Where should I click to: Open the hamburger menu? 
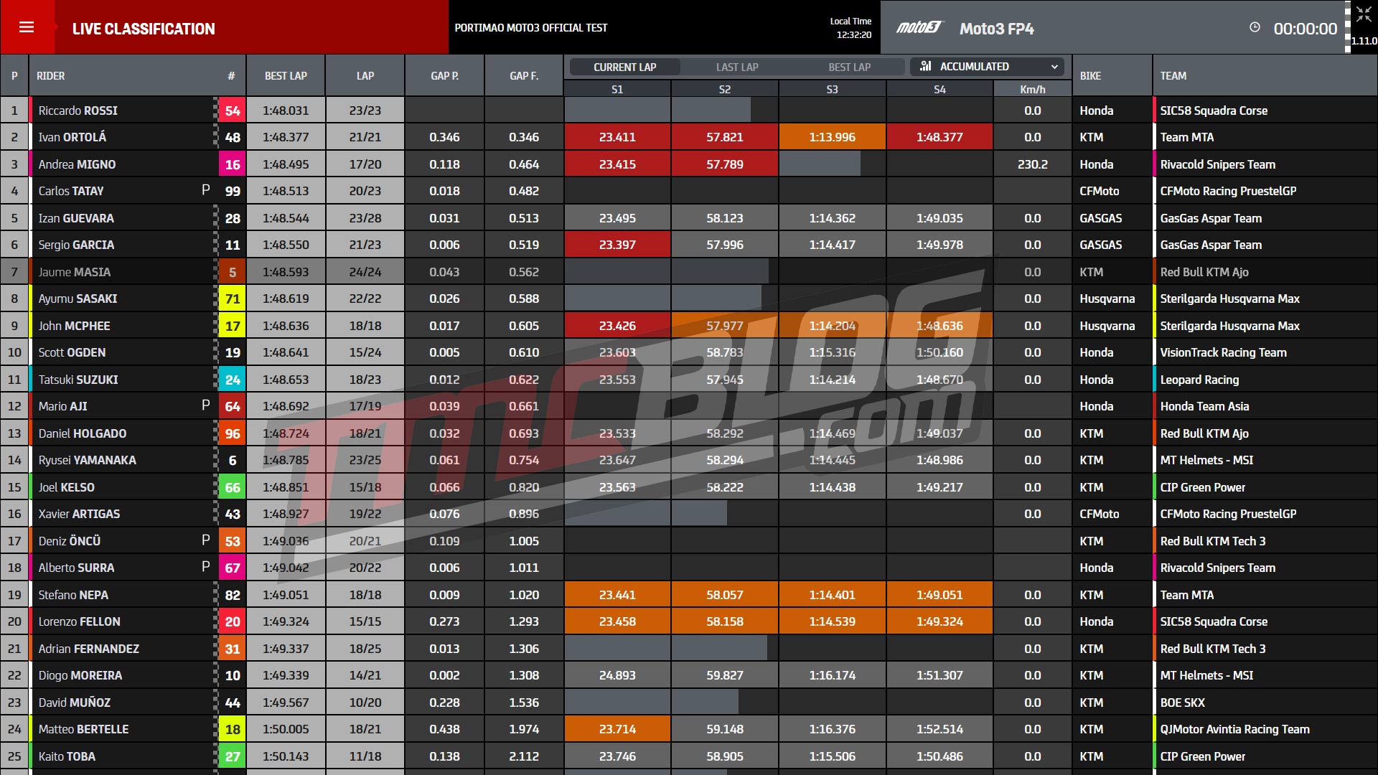[x=27, y=27]
